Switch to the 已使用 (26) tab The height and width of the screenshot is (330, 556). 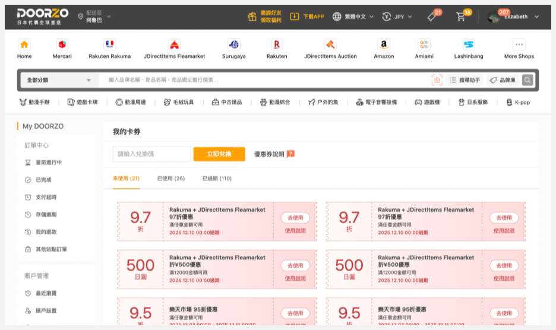click(171, 178)
